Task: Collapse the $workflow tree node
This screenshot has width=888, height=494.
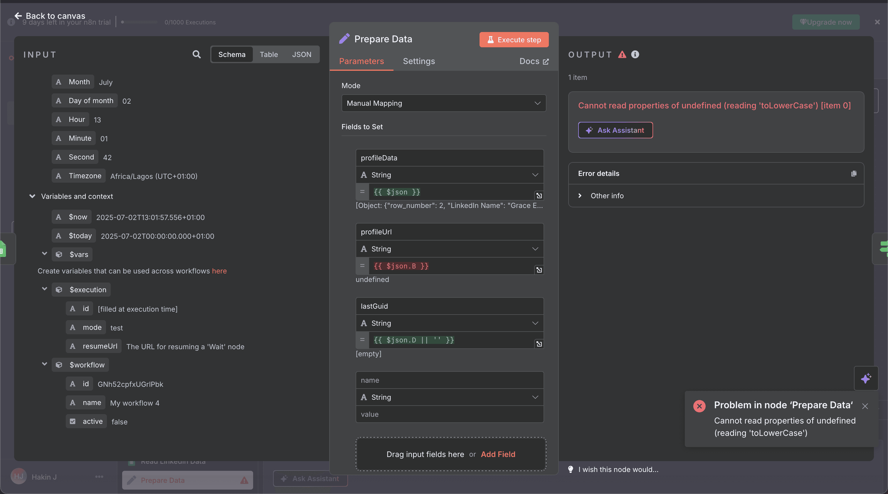Action: (x=44, y=364)
